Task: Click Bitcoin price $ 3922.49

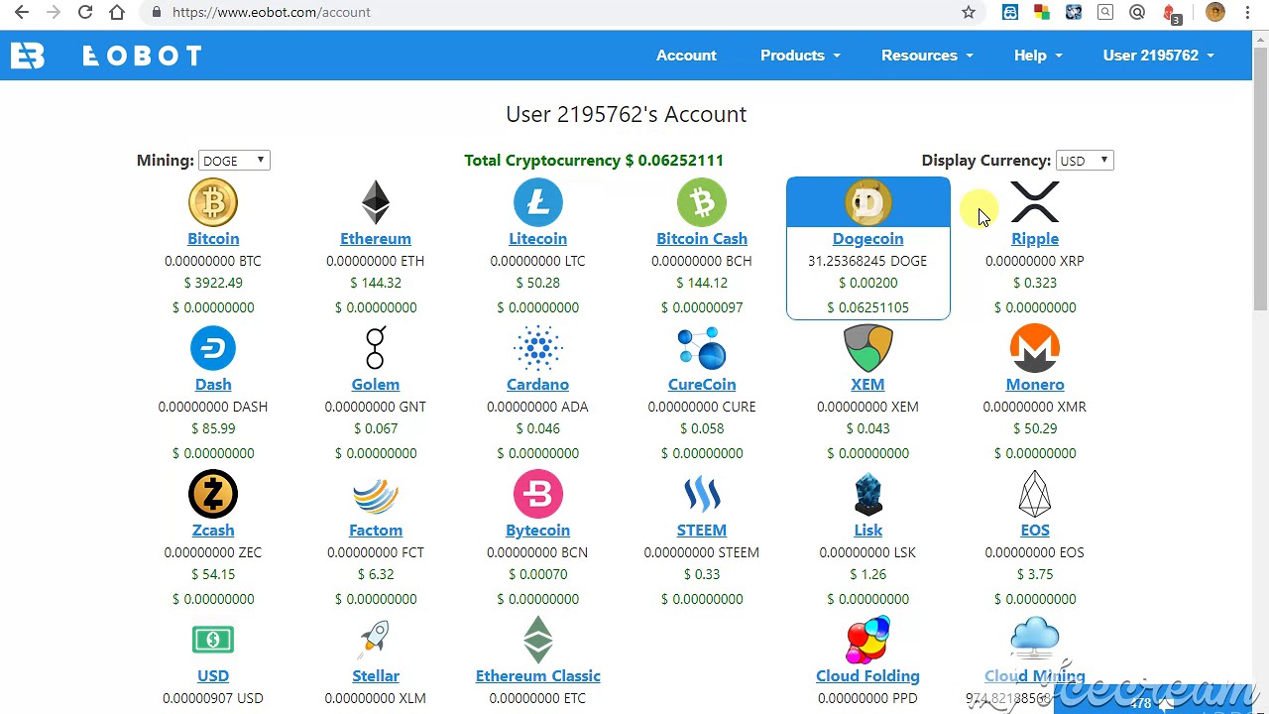Action: click(x=213, y=283)
